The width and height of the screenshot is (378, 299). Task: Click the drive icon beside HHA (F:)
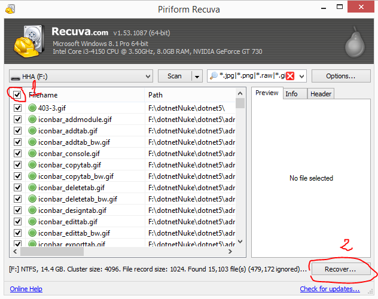pos(16,78)
